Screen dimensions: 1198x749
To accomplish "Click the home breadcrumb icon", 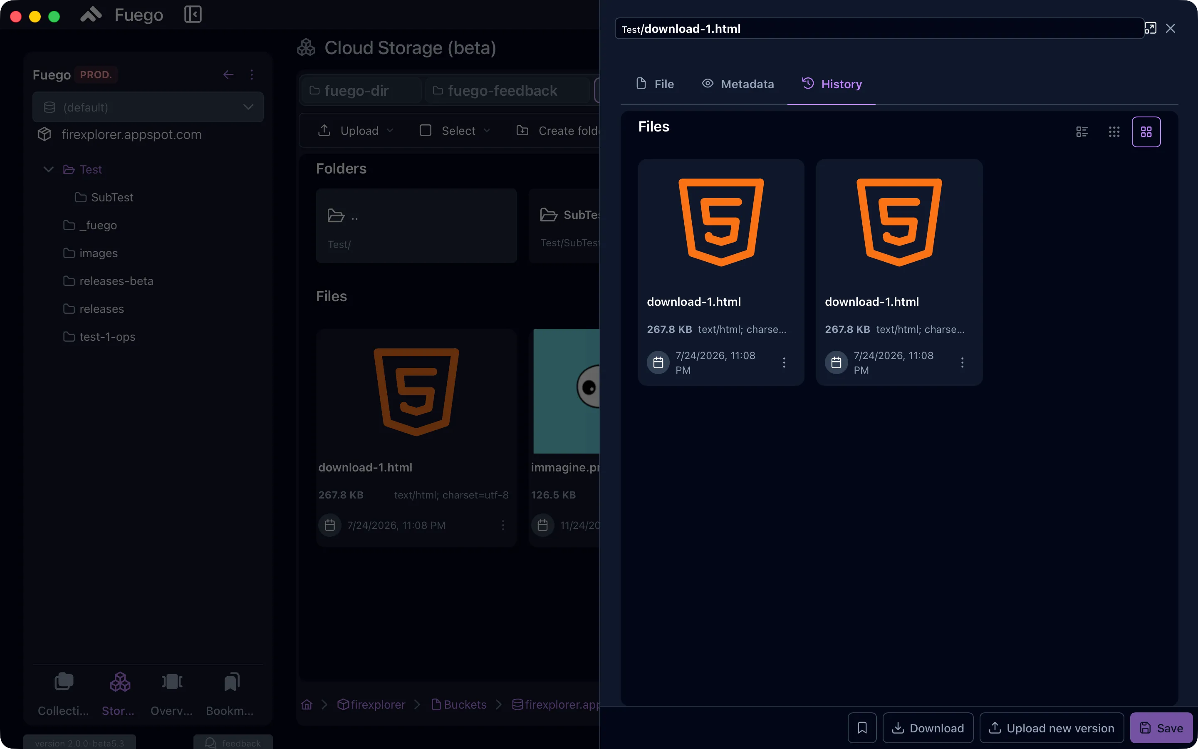I will [x=307, y=704].
